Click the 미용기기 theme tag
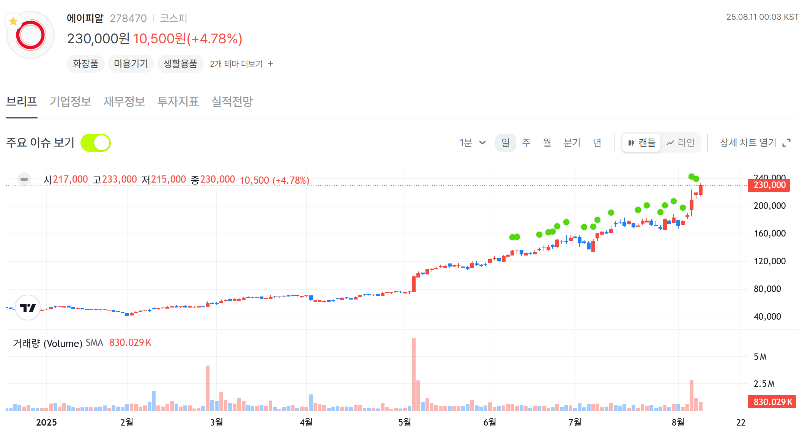The width and height of the screenshot is (802, 440). (x=131, y=63)
